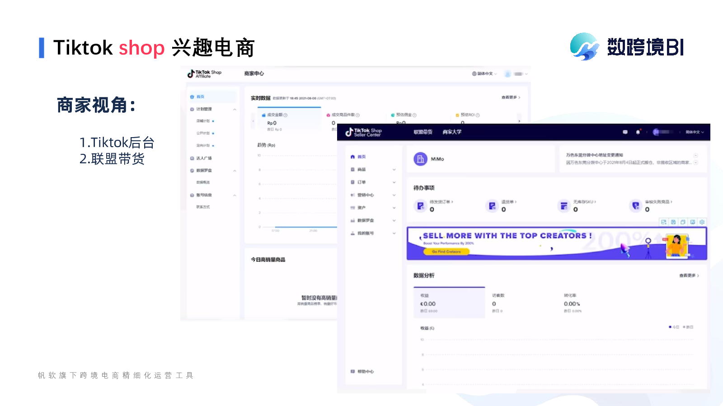Select the 收益 tab in 数据分析
Image resolution: width=723 pixels, height=406 pixels.
tap(449, 303)
